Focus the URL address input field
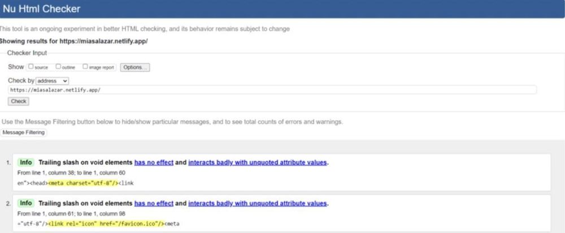The width and height of the screenshot is (565, 233). coord(272,90)
